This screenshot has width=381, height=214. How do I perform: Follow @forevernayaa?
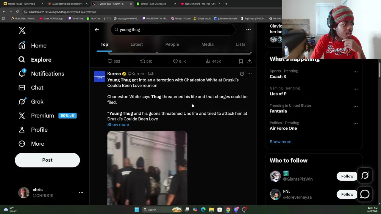[x=347, y=194]
